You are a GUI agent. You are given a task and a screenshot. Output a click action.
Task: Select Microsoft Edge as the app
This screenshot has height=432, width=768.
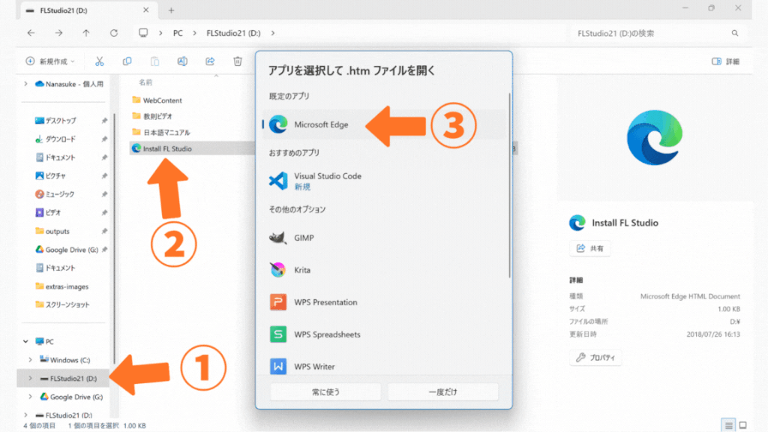point(384,124)
